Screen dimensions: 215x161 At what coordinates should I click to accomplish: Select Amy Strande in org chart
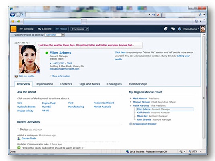pyautogui.click(x=144, y=119)
